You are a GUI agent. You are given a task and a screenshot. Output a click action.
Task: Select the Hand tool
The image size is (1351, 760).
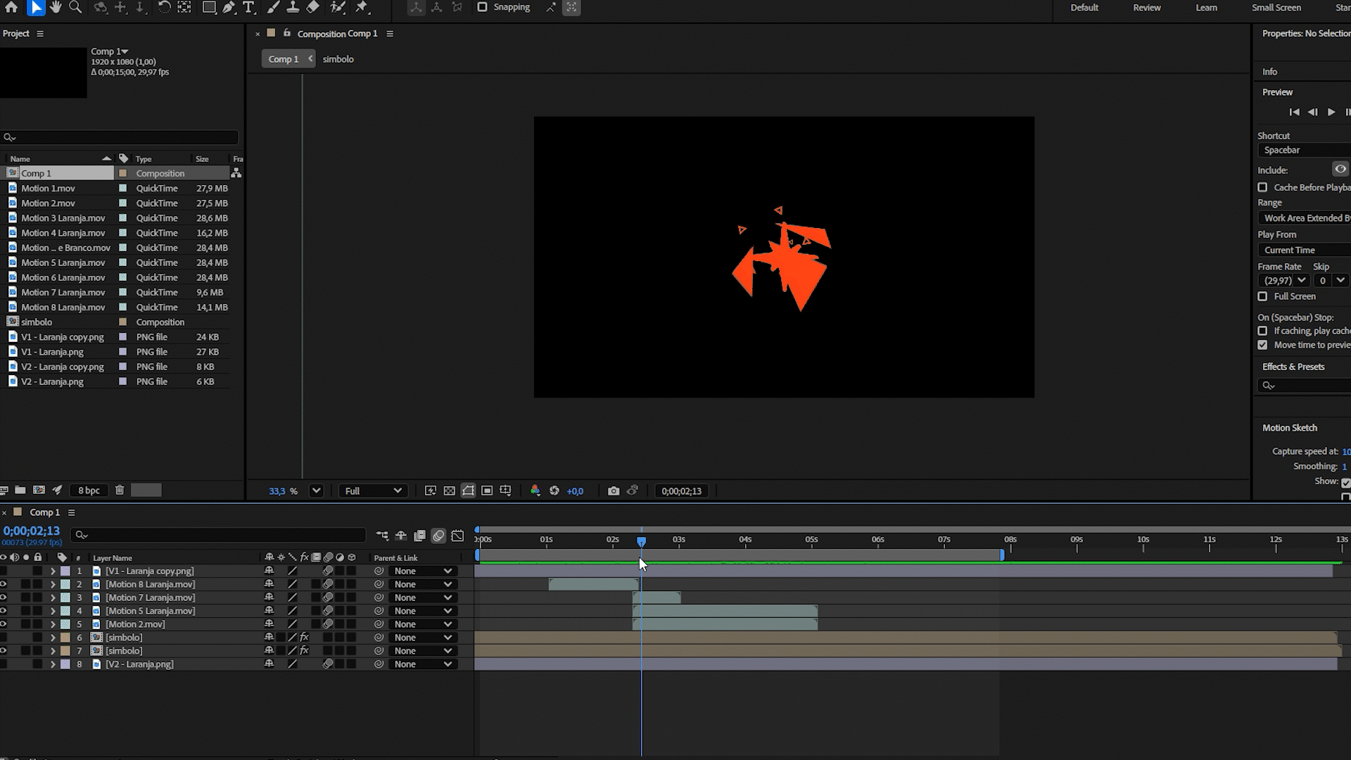pos(56,7)
